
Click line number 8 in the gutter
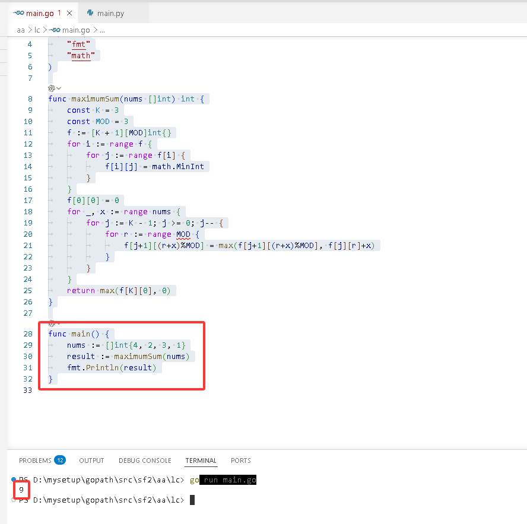coord(30,99)
